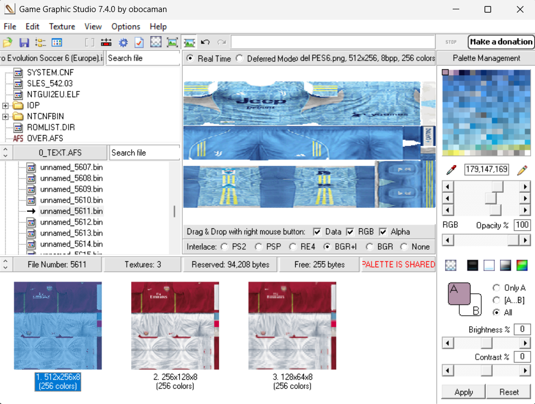Click the 0_TEXT.AFS header button

pos(60,153)
